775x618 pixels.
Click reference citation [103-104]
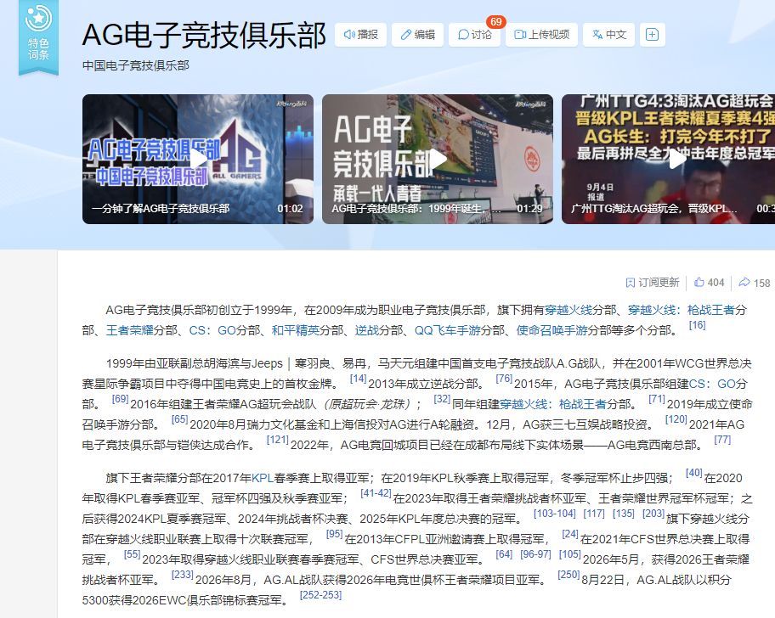pyautogui.click(x=555, y=514)
